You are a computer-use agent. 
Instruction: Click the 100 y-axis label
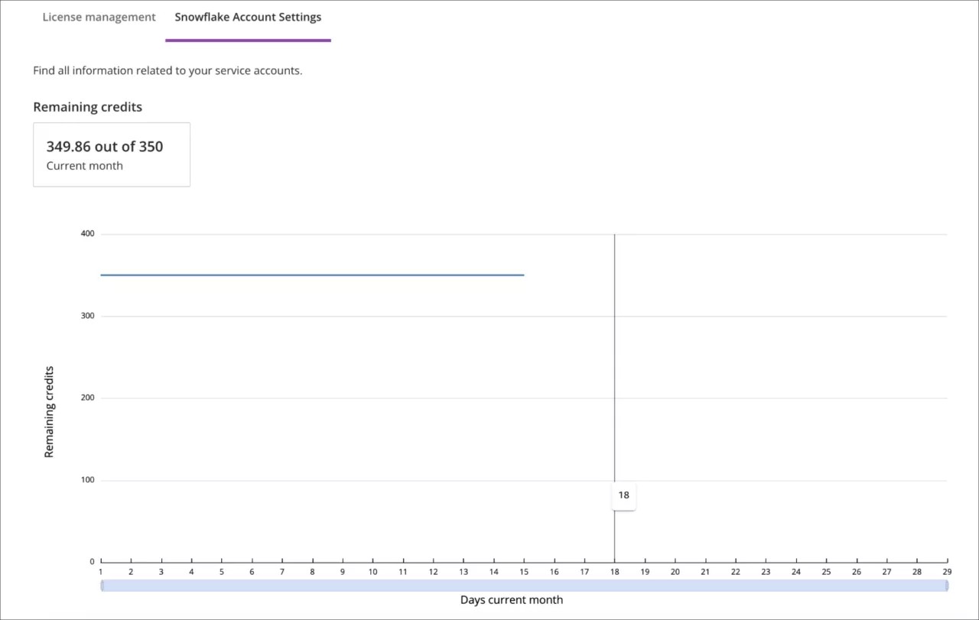coord(87,479)
